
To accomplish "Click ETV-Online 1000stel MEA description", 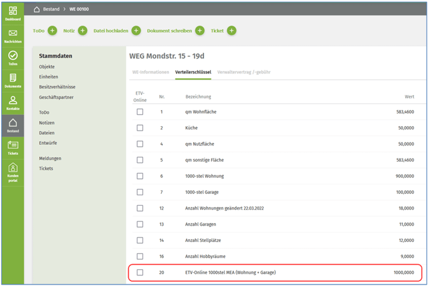I will 230,272.
